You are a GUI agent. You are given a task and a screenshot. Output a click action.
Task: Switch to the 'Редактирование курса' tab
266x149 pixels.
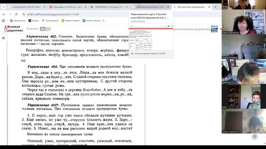150,7
